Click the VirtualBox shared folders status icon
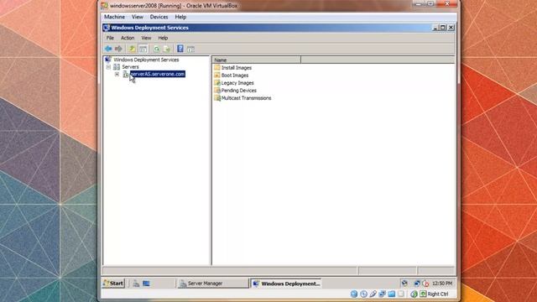 [392, 294]
